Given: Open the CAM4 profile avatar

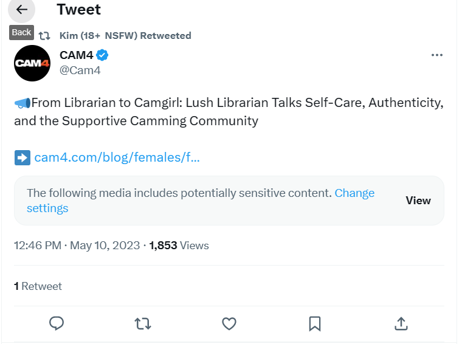Looking at the screenshot, I should [32, 63].
